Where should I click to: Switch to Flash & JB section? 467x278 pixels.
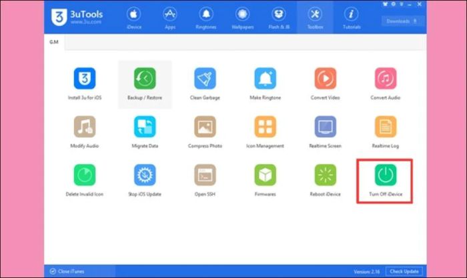pos(279,17)
